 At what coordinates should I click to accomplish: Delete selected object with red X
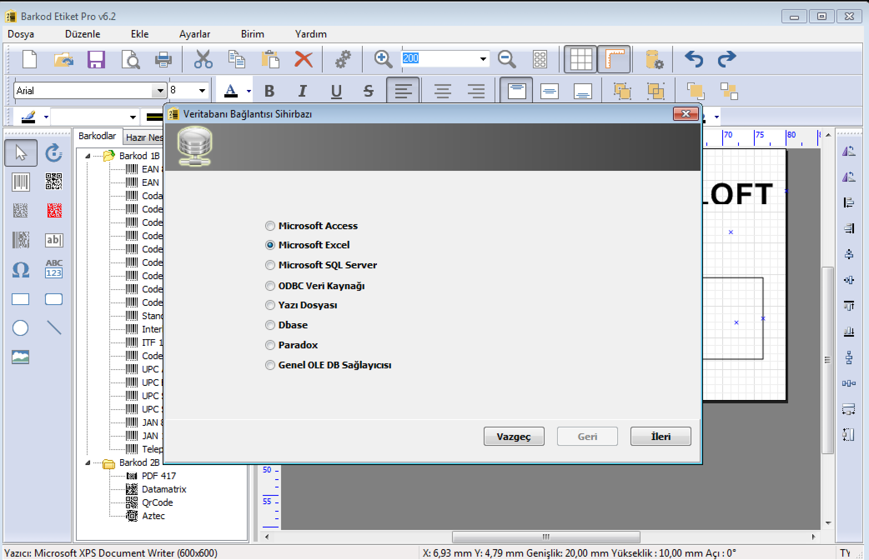304,59
